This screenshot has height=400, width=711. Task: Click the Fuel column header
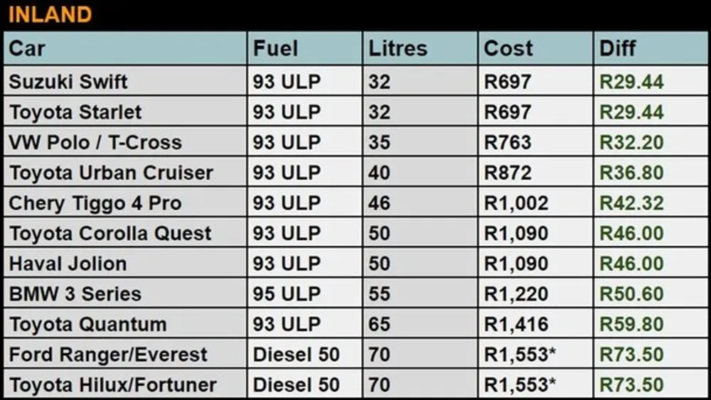[x=305, y=48]
